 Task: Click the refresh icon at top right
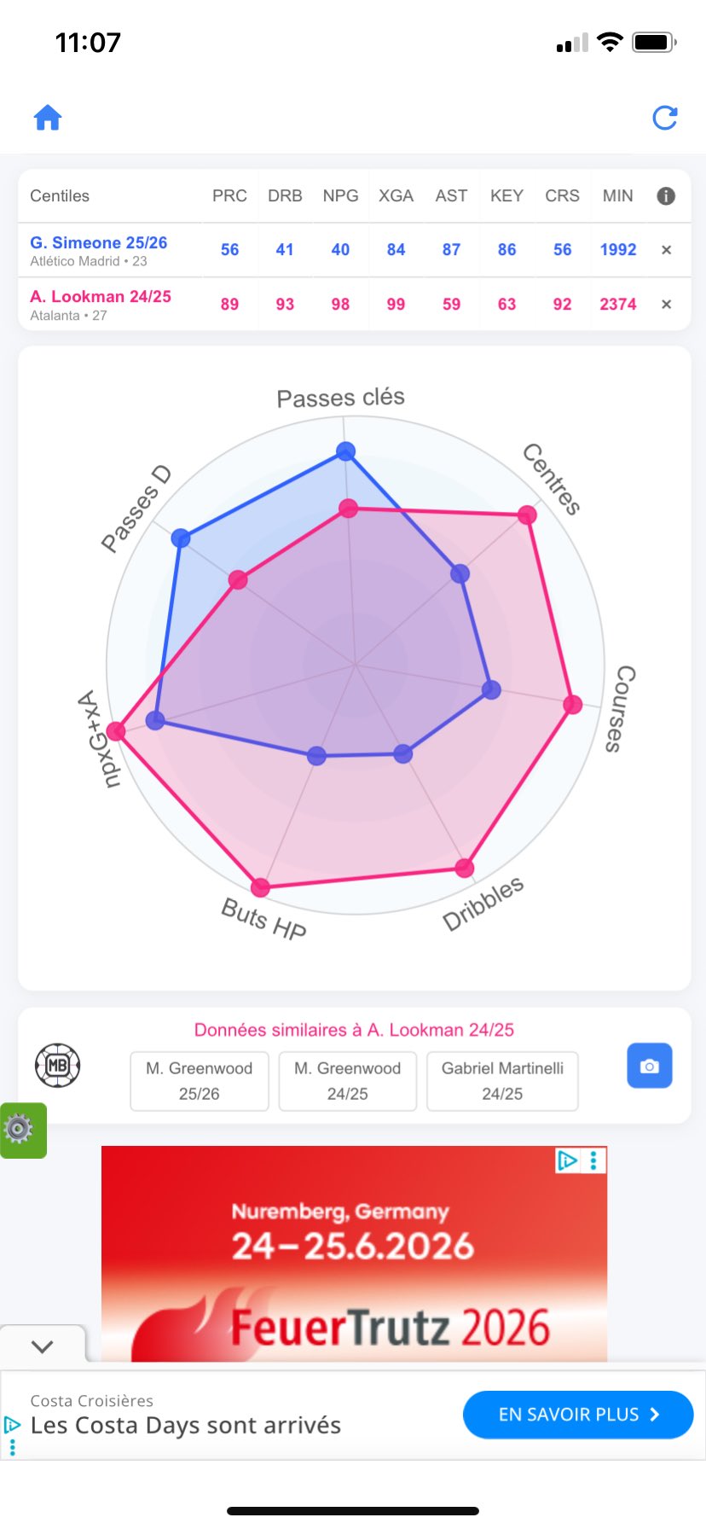pyautogui.click(x=664, y=118)
